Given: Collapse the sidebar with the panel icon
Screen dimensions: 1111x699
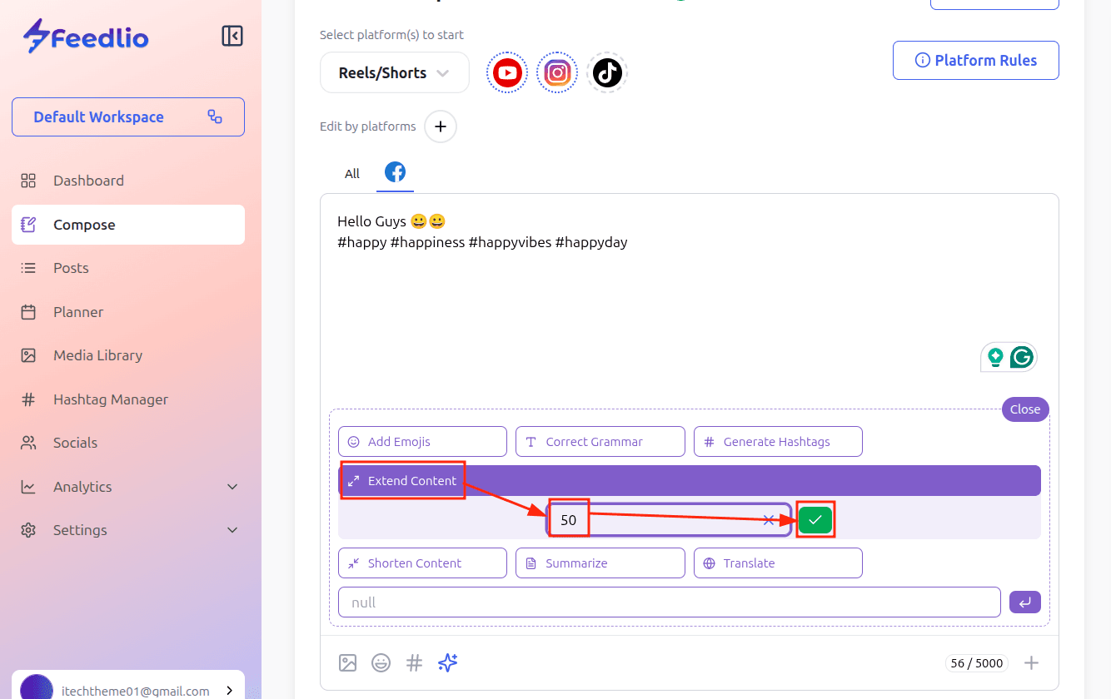Looking at the screenshot, I should pos(232,36).
